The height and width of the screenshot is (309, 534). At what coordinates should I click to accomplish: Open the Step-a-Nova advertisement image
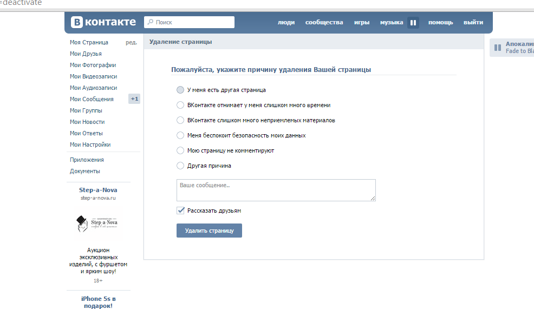[97, 223]
